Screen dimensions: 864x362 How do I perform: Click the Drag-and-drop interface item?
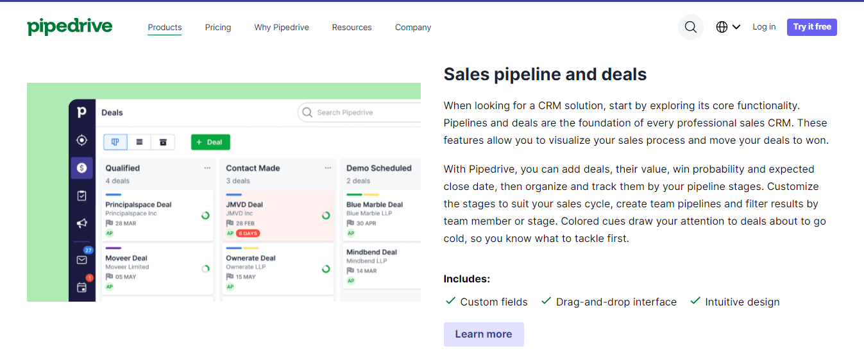click(x=609, y=302)
